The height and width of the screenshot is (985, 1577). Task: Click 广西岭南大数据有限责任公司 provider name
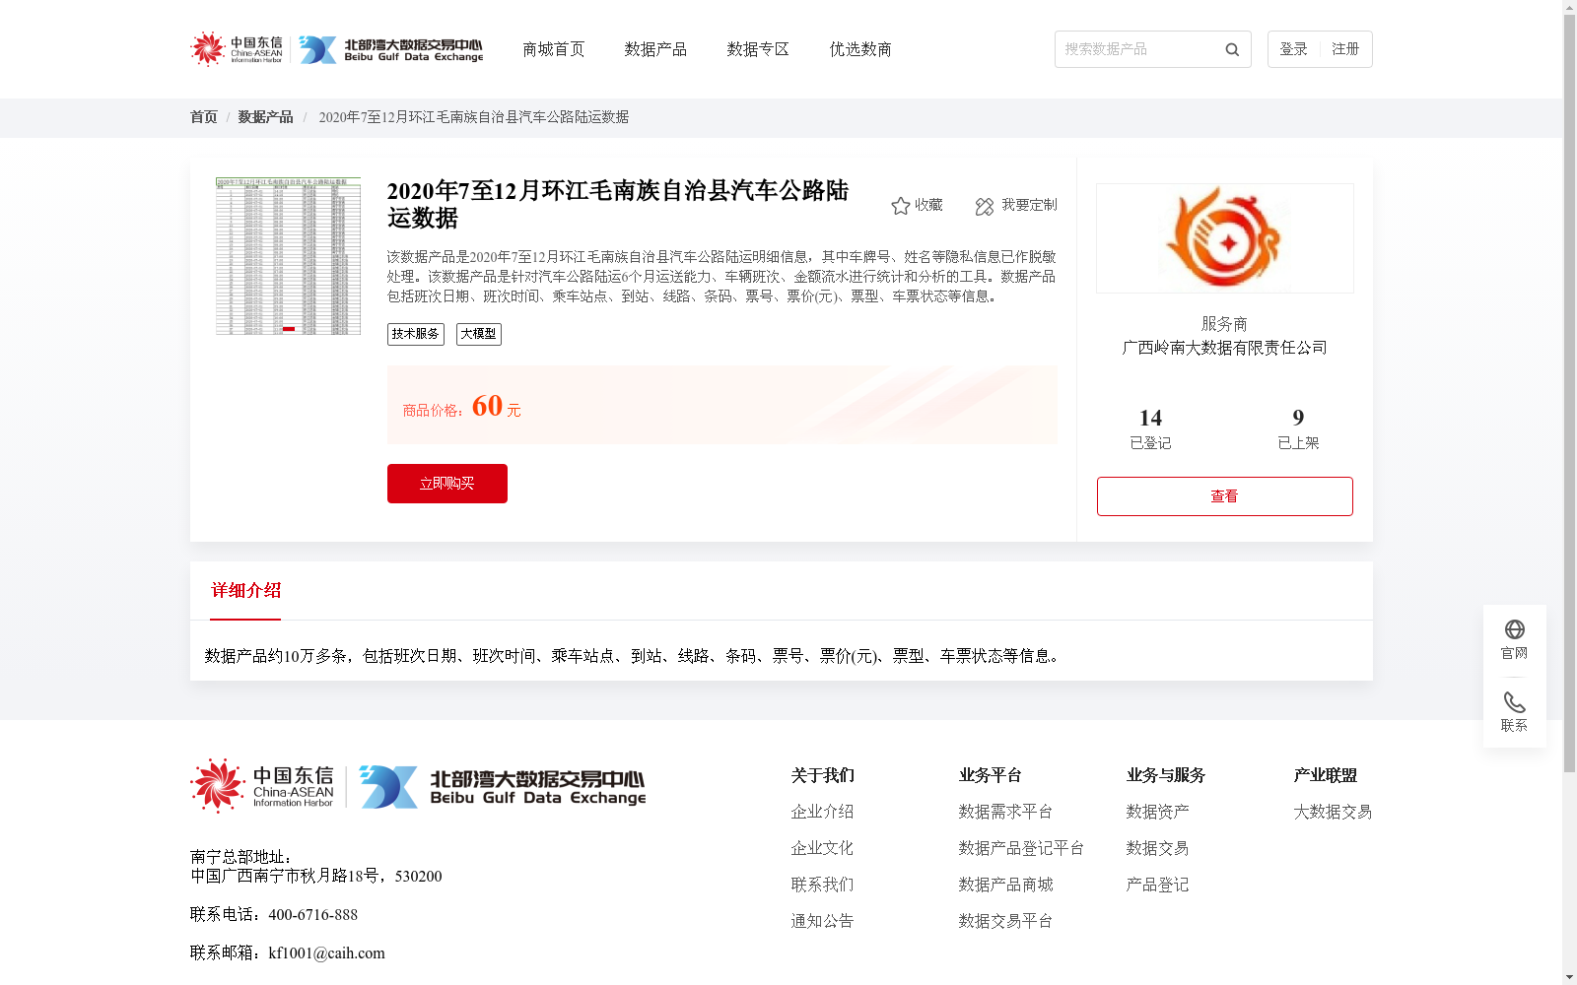pos(1225,348)
